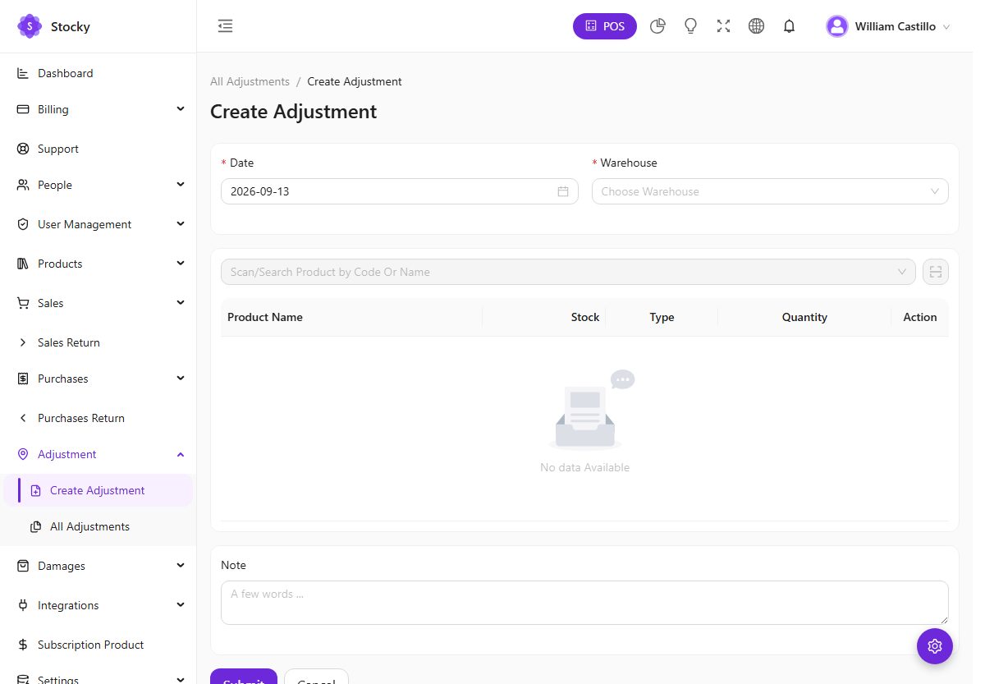
Task: Click the User Management shield icon
Action: coord(23,224)
